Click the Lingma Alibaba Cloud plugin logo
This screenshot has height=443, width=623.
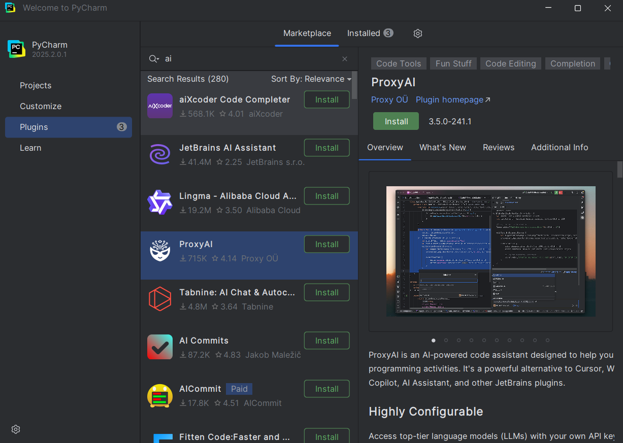[x=160, y=202]
